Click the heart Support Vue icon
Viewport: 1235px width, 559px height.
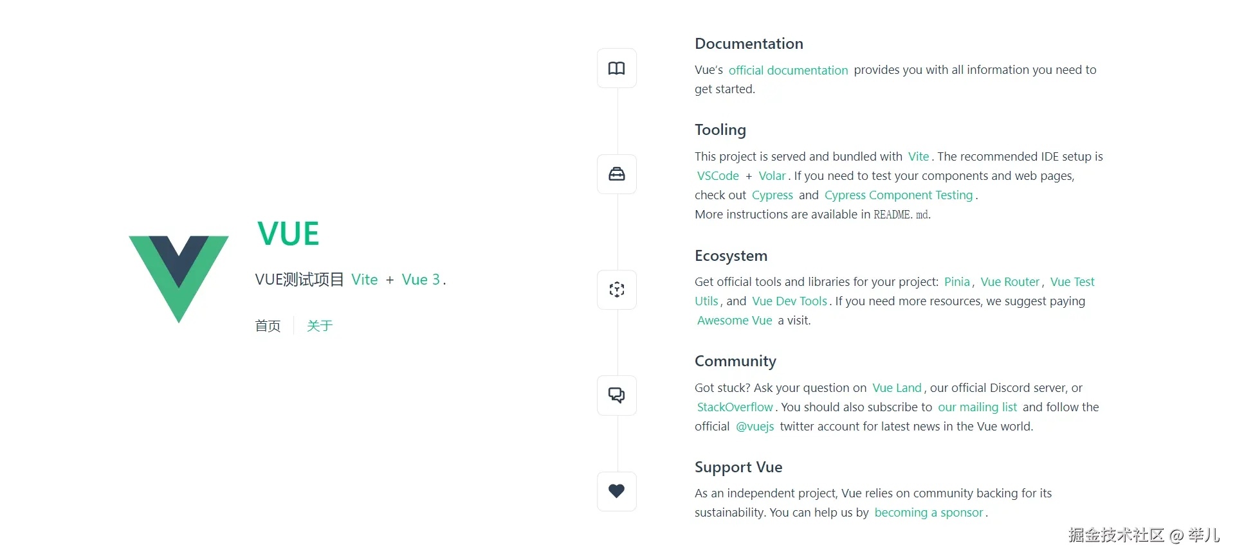point(616,492)
